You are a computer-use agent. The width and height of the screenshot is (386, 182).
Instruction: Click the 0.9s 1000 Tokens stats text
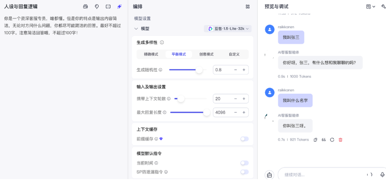[294, 76]
